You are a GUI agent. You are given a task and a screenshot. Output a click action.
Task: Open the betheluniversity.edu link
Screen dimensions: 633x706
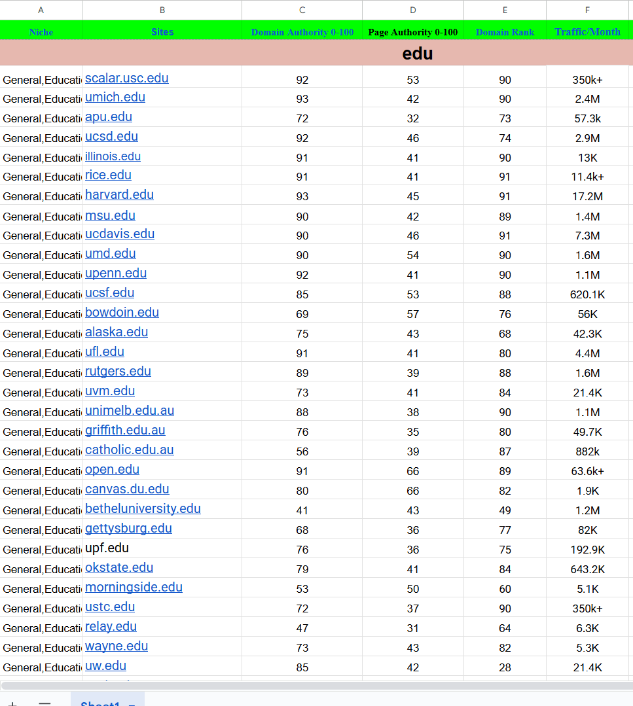(x=143, y=509)
